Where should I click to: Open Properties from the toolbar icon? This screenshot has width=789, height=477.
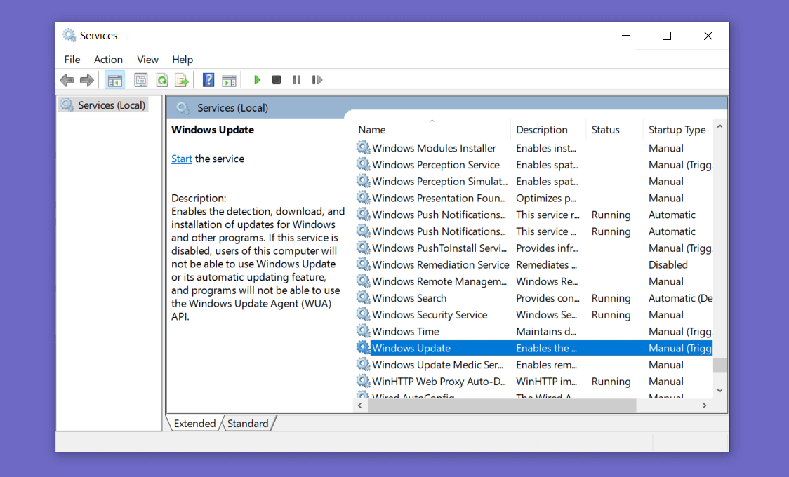point(141,80)
